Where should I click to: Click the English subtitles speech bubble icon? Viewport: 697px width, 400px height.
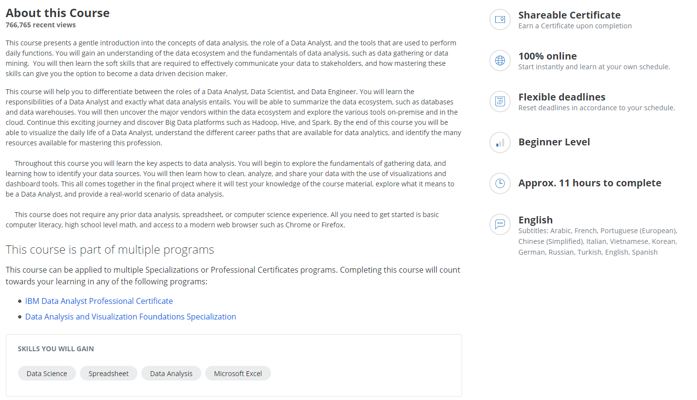500,224
